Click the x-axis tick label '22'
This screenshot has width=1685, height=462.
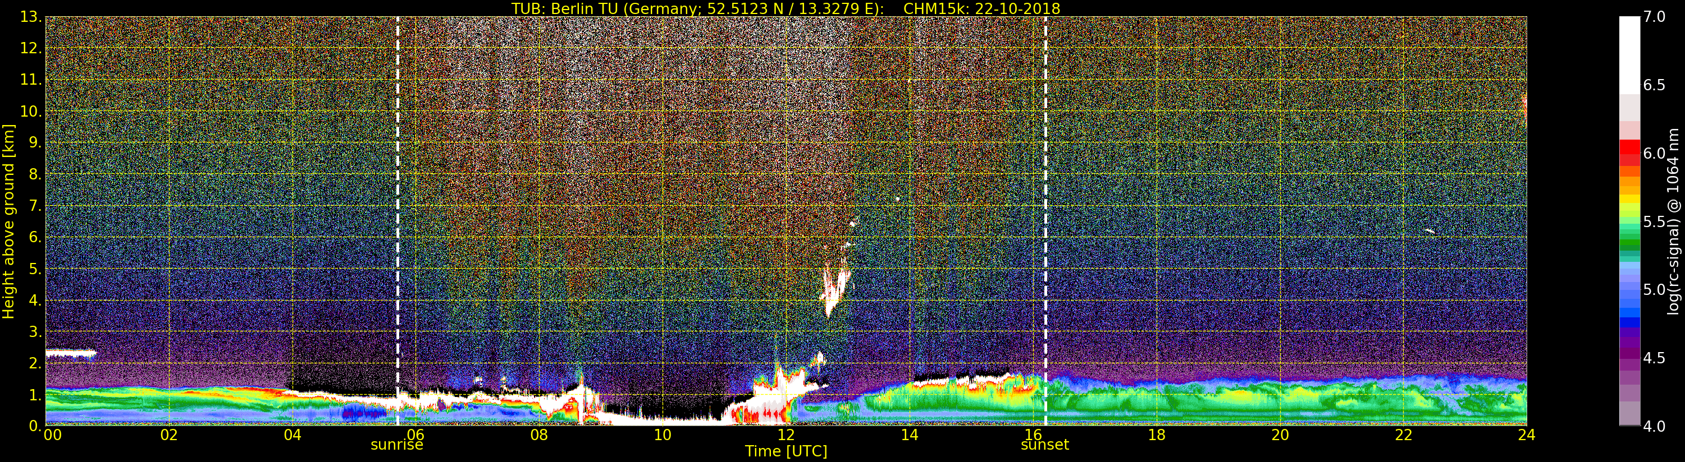(1404, 435)
